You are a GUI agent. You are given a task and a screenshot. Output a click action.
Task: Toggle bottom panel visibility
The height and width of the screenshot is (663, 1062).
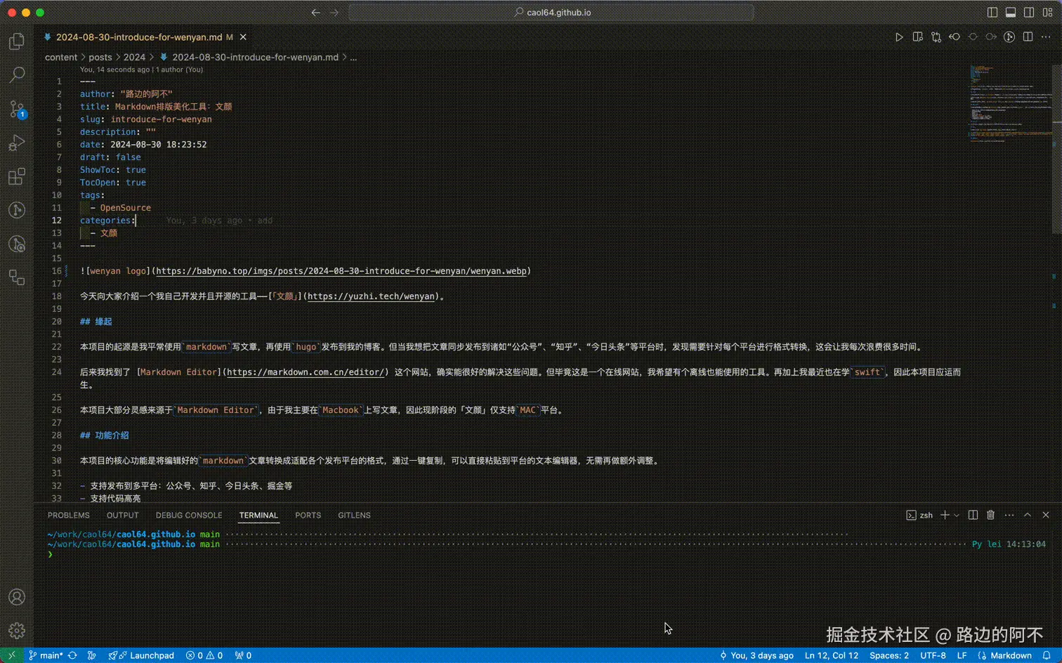[x=1011, y=13]
